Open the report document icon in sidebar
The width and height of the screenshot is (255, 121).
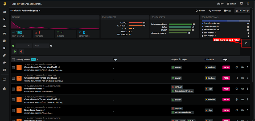pos(4,48)
